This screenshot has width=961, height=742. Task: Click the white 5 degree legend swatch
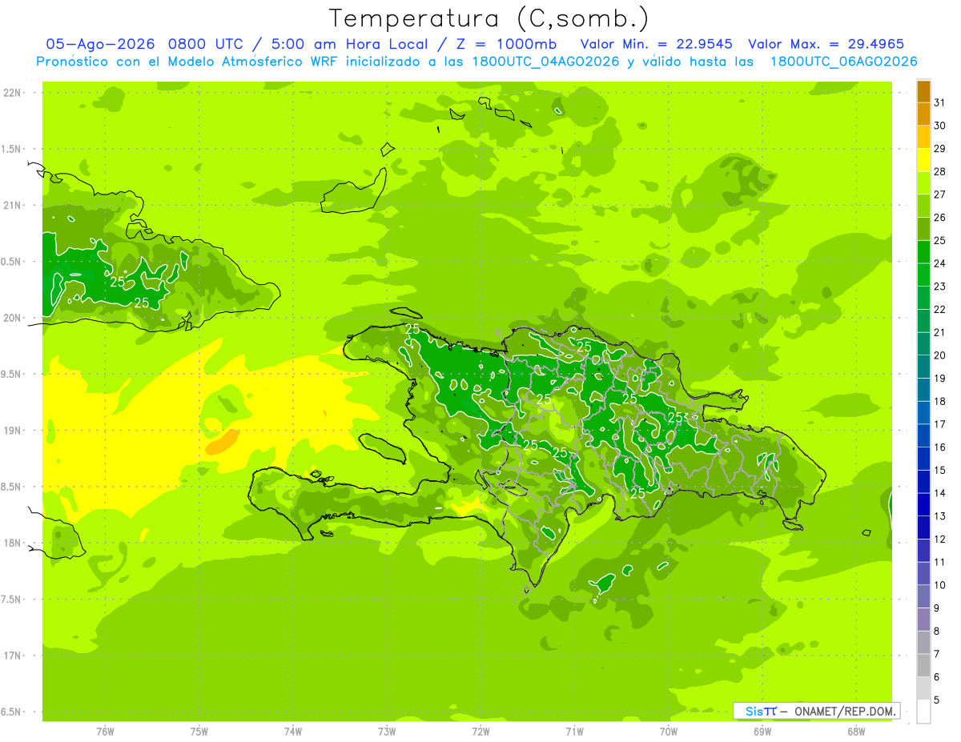(923, 712)
